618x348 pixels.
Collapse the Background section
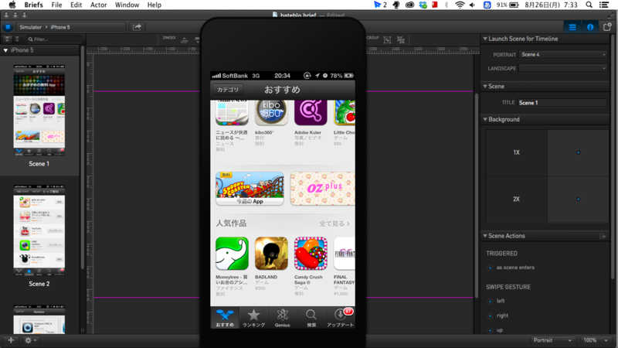click(485, 119)
